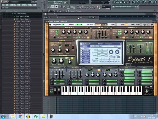
Task: Toggle the COMPR effect checkbox
Action: click(x=81, y=63)
